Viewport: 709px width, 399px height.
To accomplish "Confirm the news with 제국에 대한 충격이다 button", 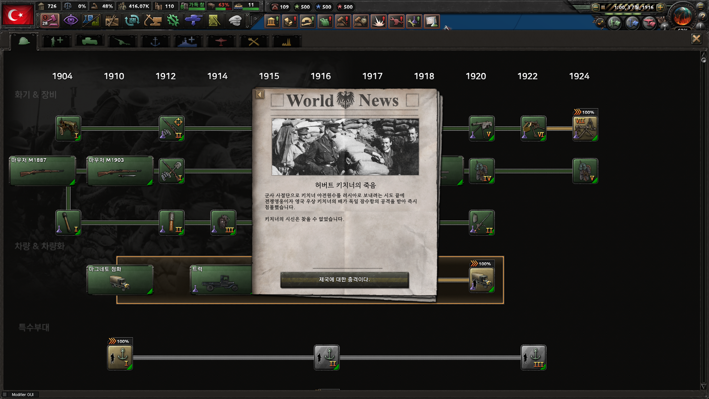I will [x=345, y=280].
